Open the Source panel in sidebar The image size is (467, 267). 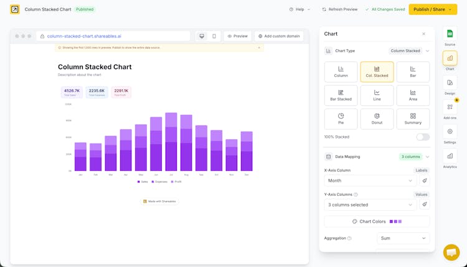coord(450,36)
